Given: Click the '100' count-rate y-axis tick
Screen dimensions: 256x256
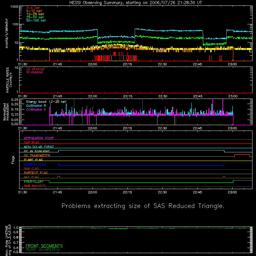Looking at the screenshot, I should coord(15,24).
